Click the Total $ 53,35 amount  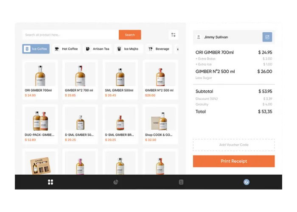[x=265, y=112]
